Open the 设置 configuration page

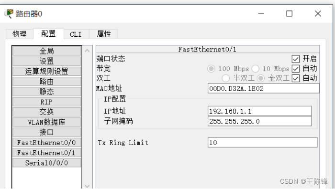coord(46,61)
